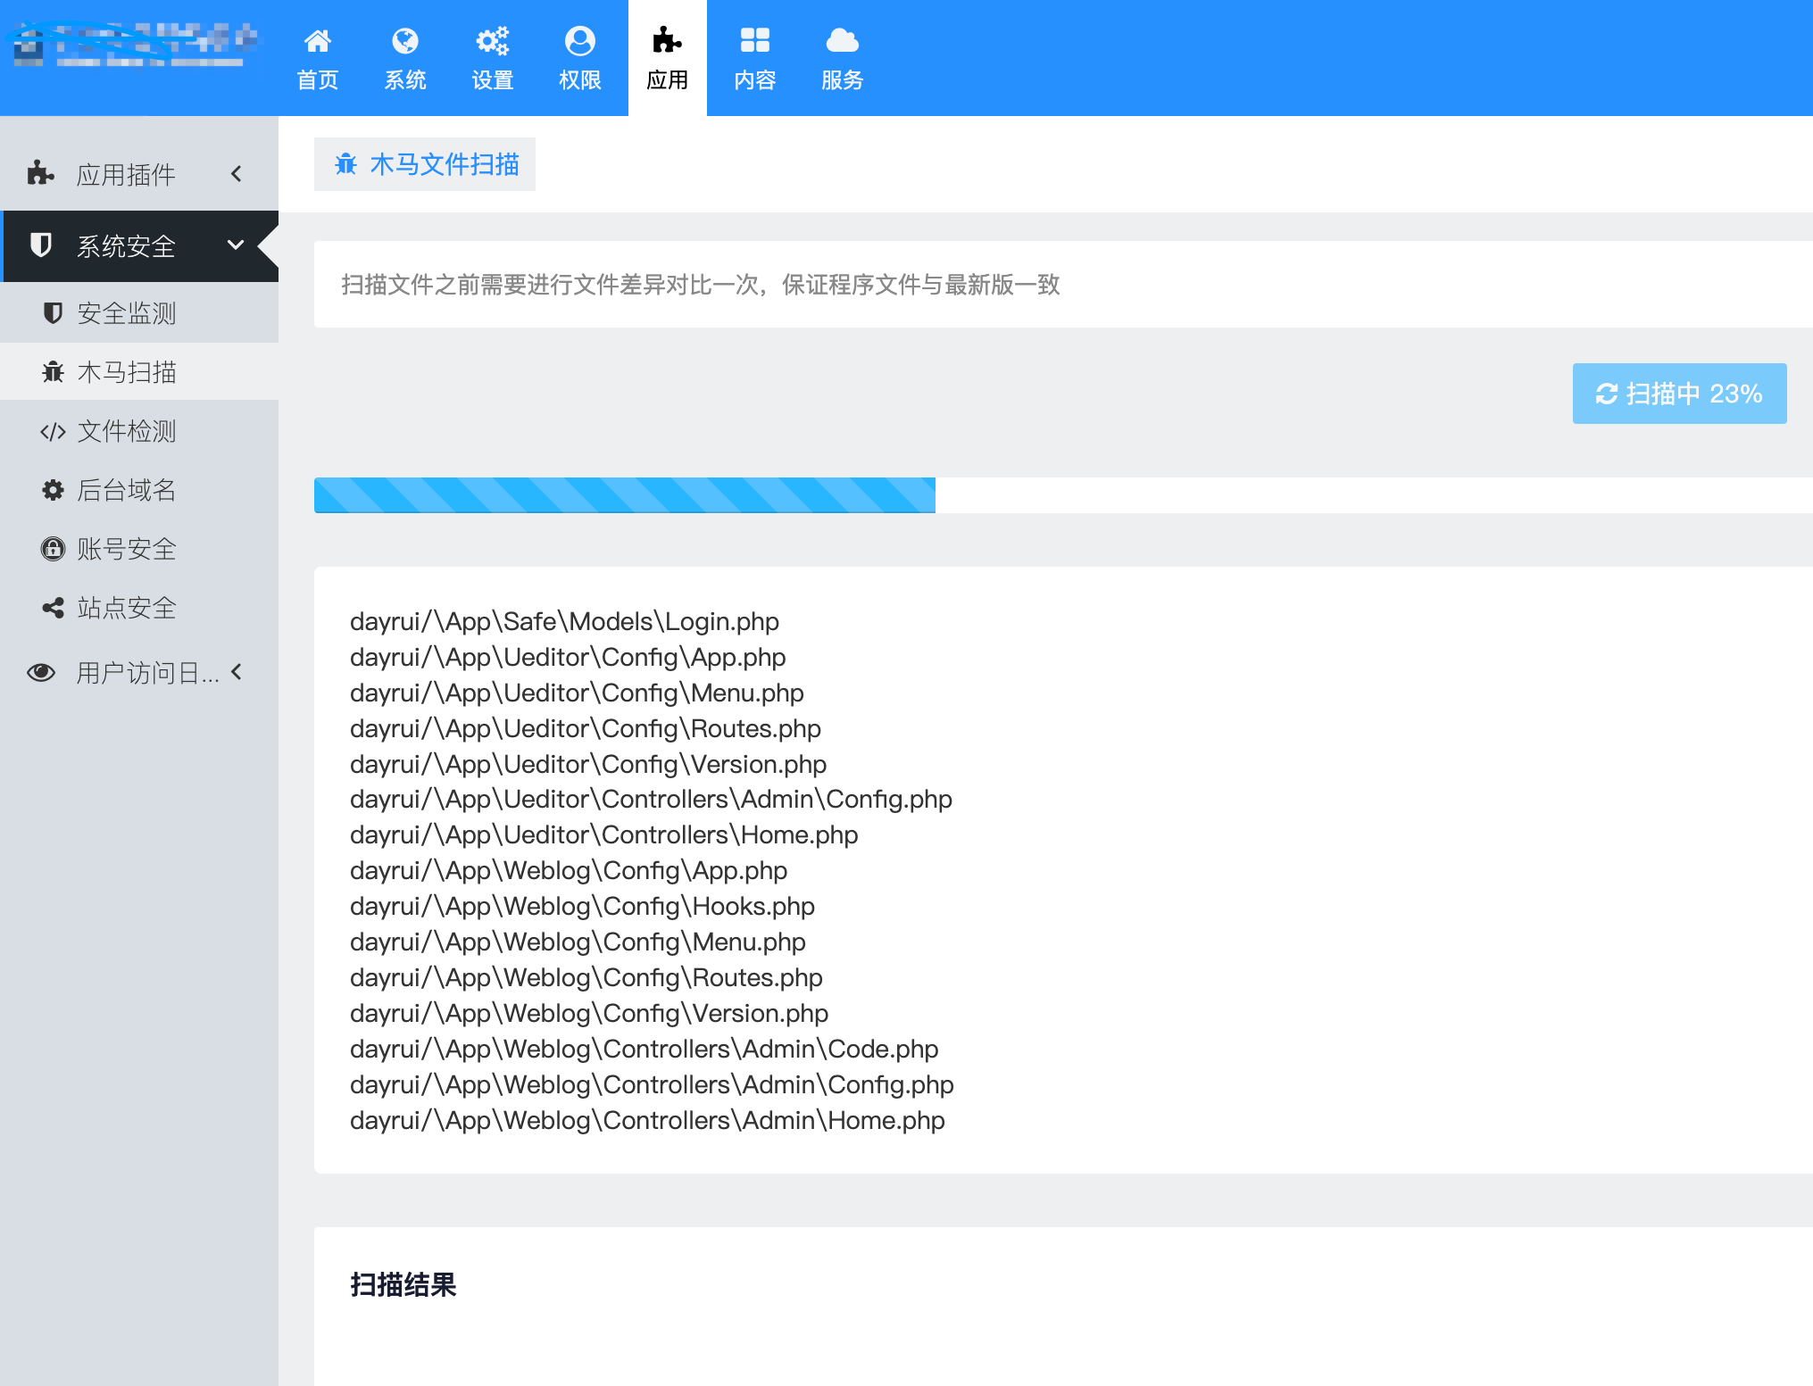Click the 应用 puzzle piece icon
Viewport: 1813px width, 1386px height.
[667, 41]
